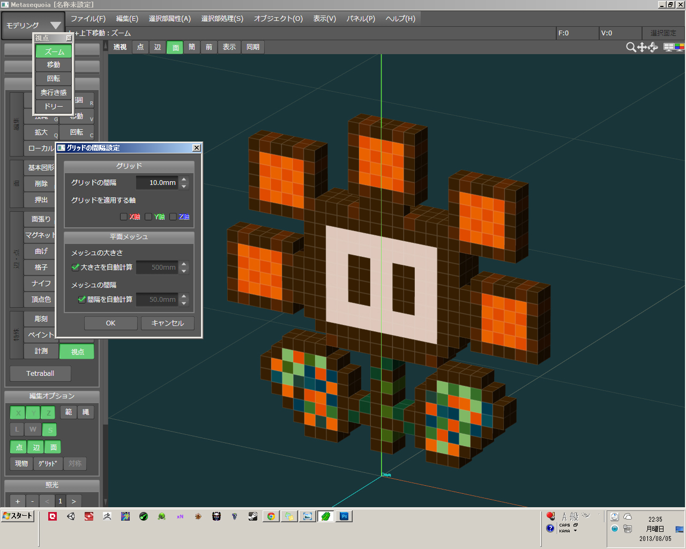The height and width of the screenshot is (549, 686).
Task: Open the 編集(E) menu
Action: point(127,19)
